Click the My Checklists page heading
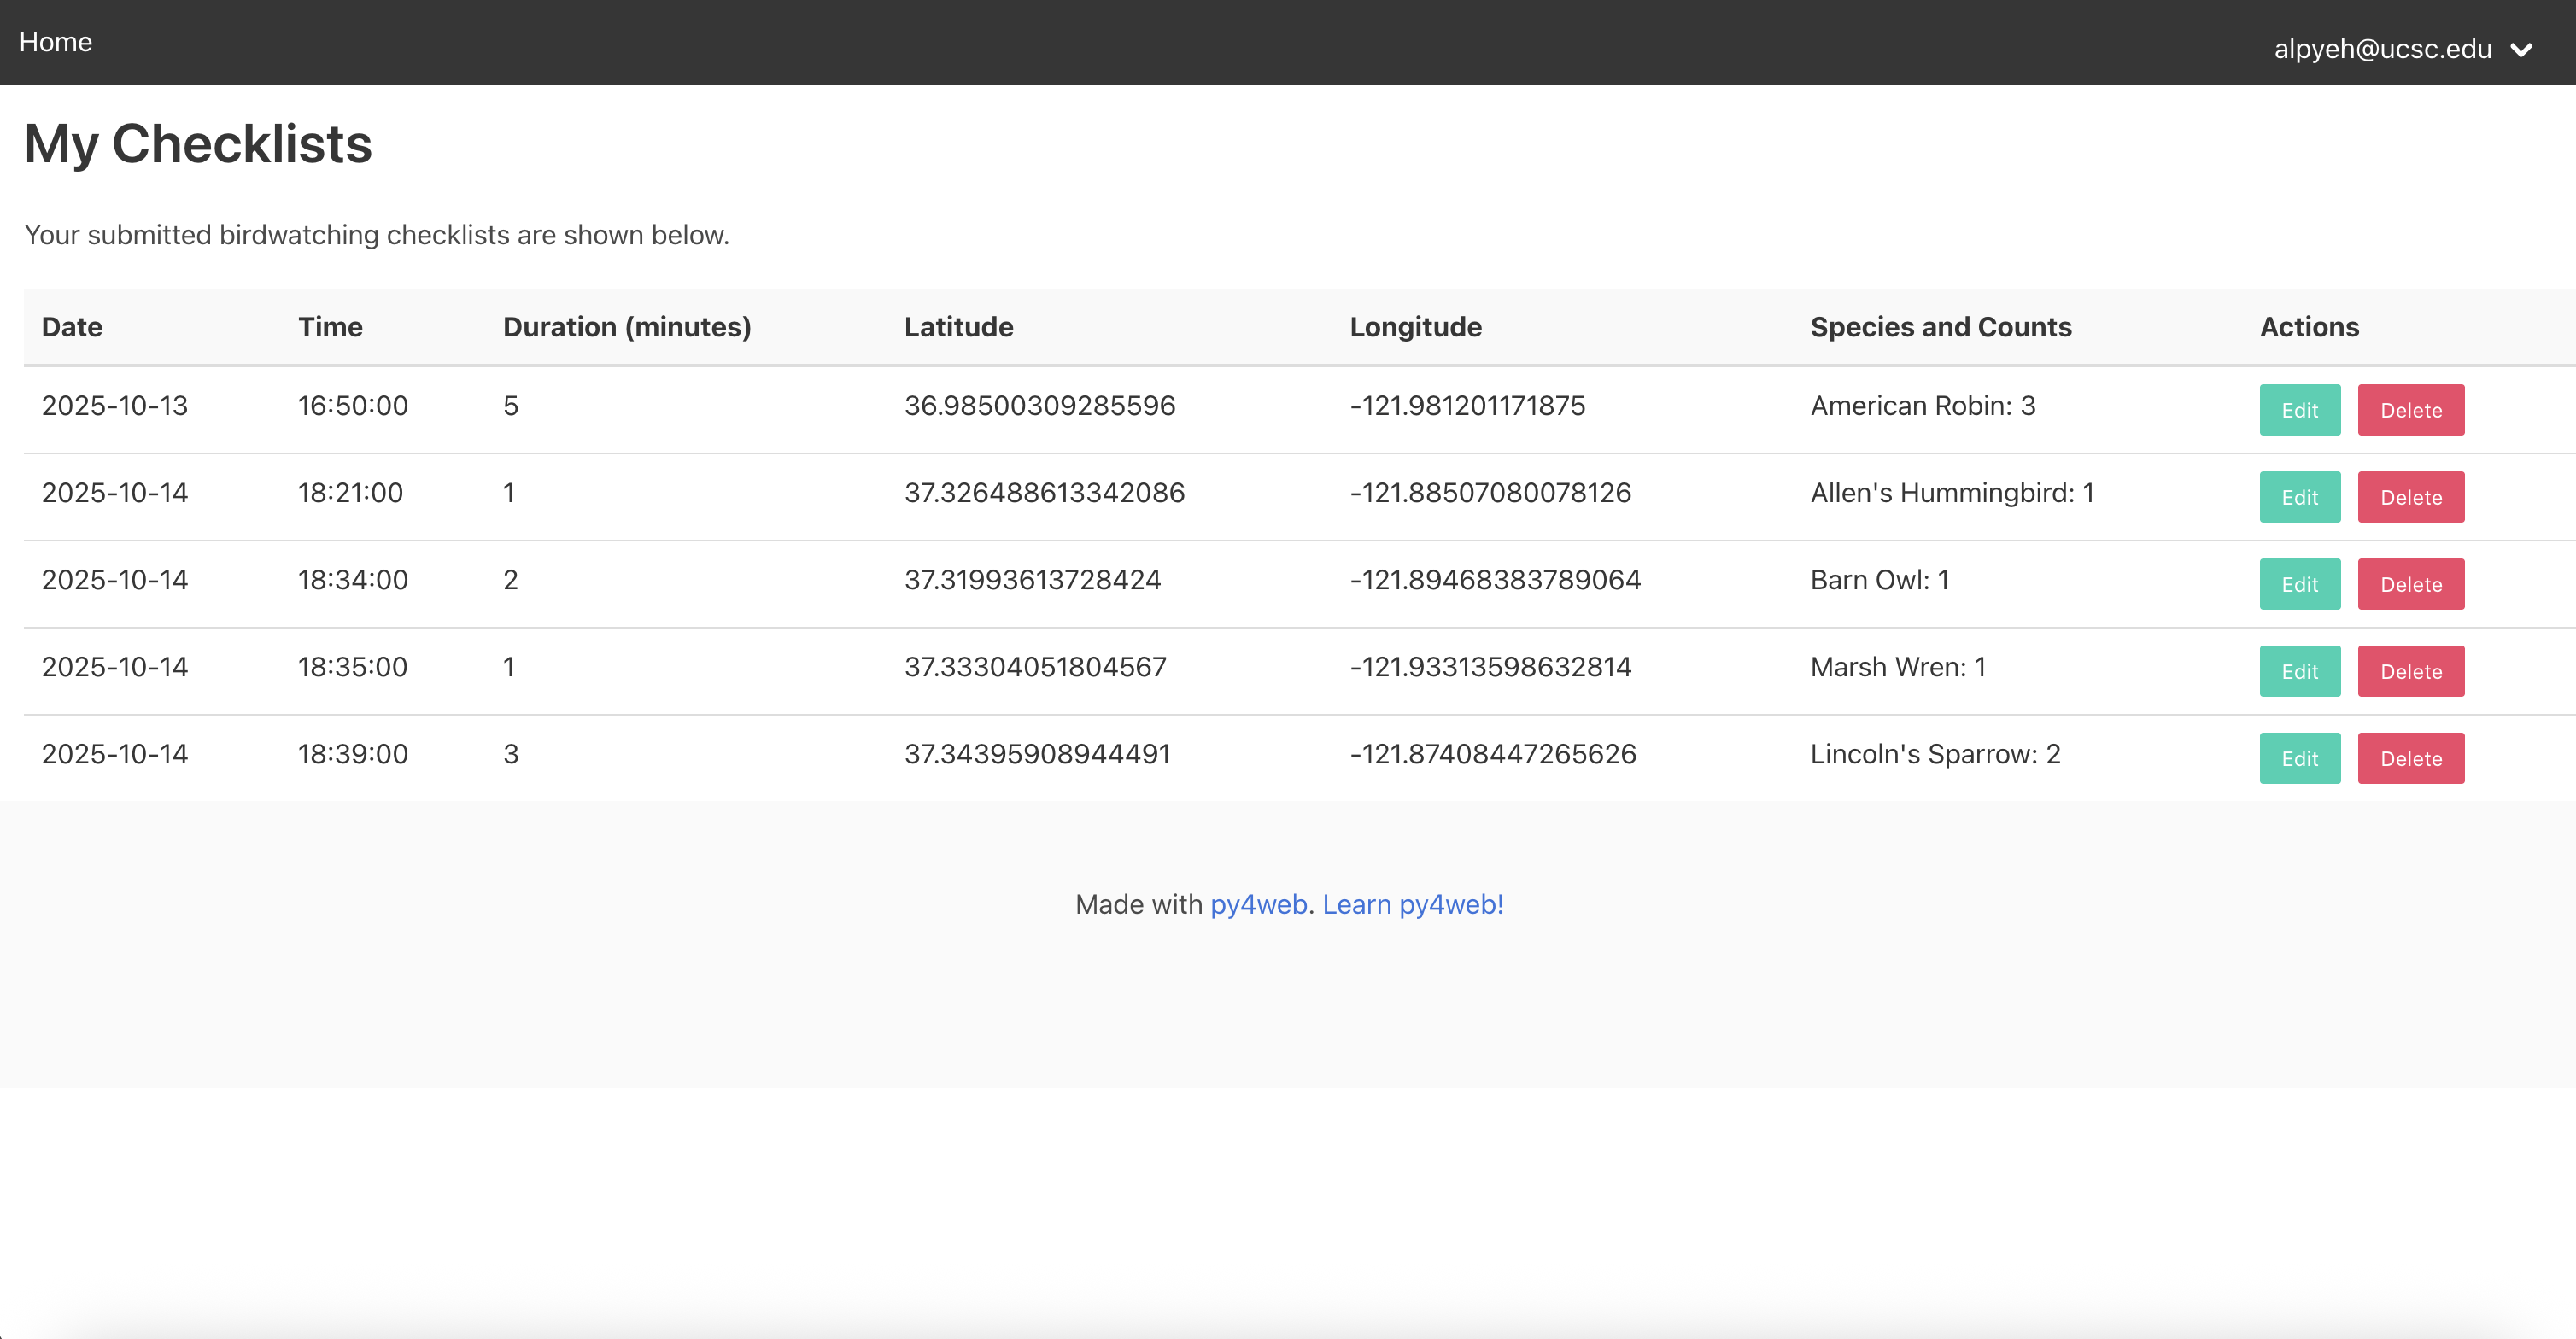The height and width of the screenshot is (1339, 2576). [198, 144]
